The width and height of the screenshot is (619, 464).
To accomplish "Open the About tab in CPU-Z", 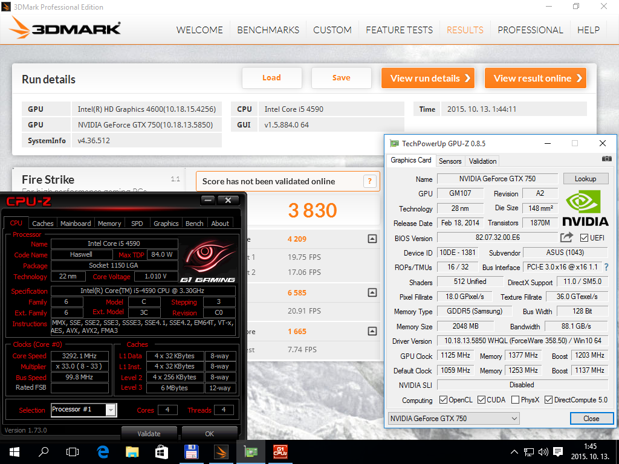I will coord(220,224).
